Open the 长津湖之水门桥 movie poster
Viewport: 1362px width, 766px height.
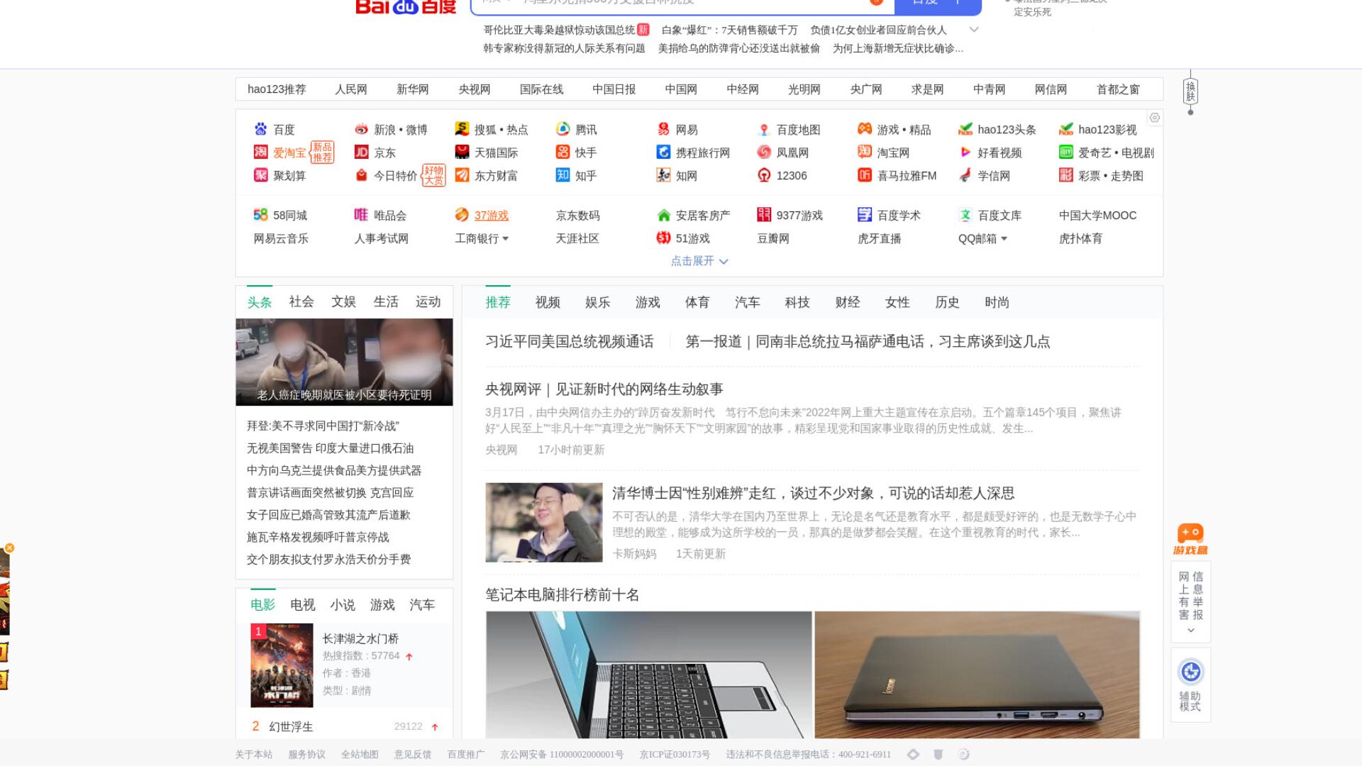pyautogui.click(x=282, y=665)
